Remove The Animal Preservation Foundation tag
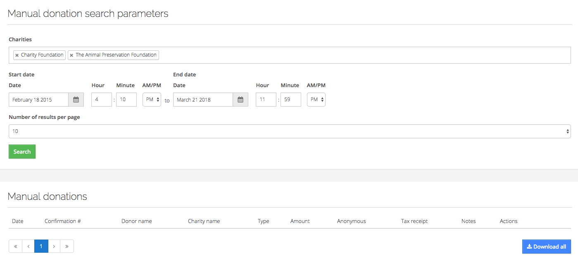Image resolution: width=578 pixels, height=261 pixels. click(71, 55)
